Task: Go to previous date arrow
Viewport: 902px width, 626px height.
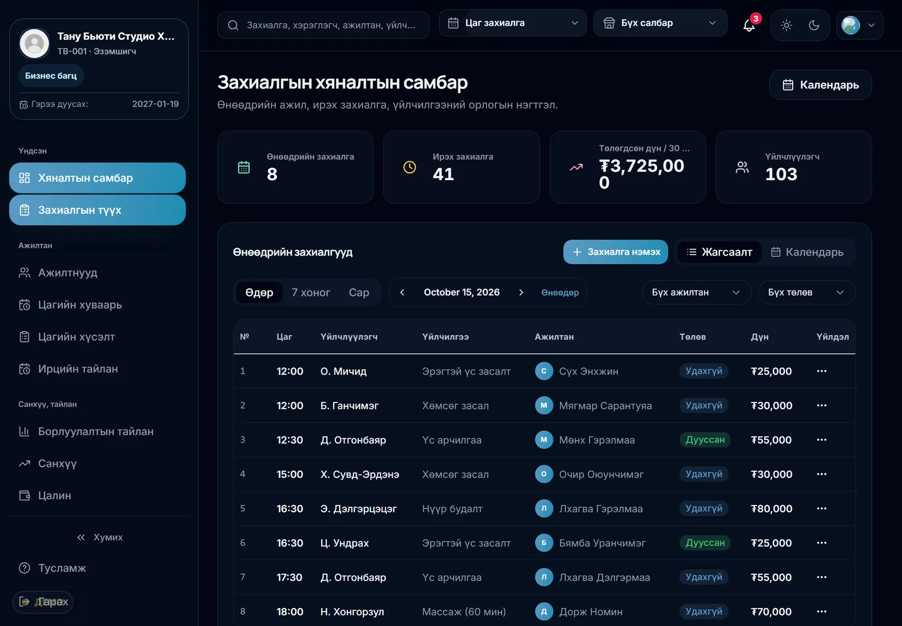Action: (402, 293)
